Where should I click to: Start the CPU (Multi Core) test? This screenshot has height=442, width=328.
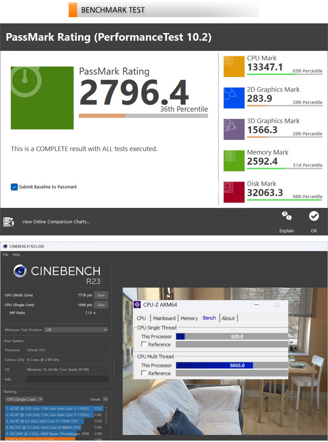tap(101, 295)
